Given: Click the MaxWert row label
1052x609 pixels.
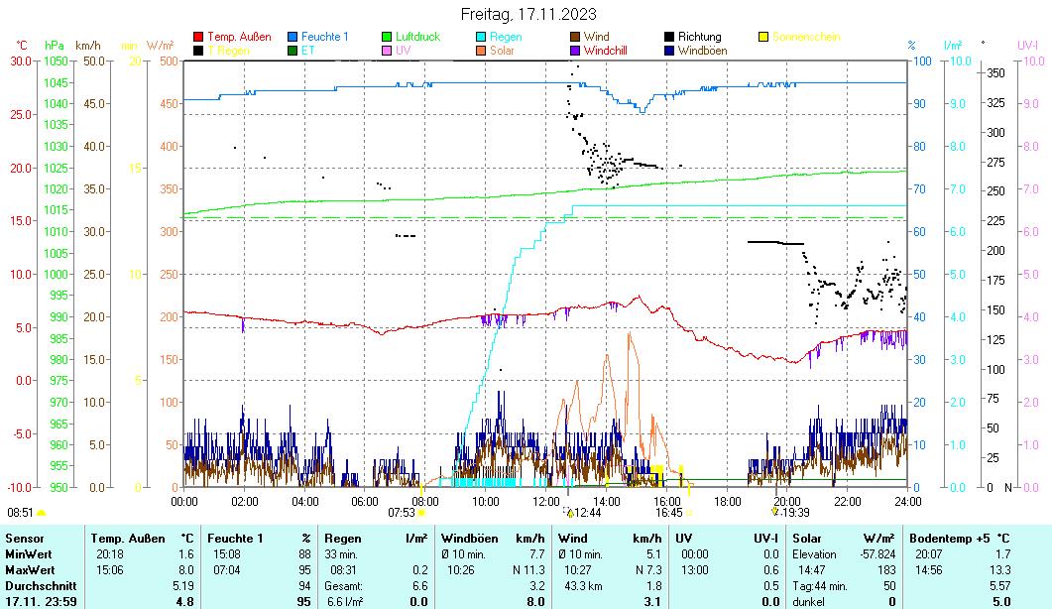Looking at the screenshot, I should [28, 570].
